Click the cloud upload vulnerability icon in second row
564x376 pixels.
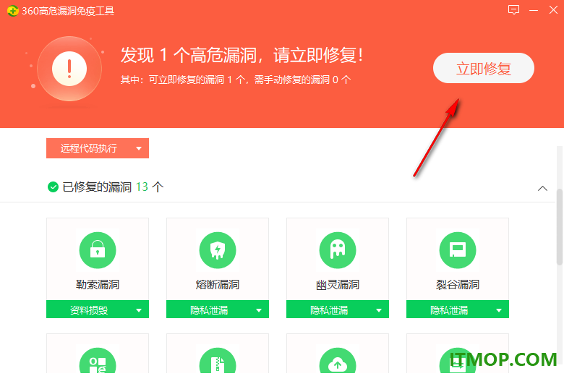[x=338, y=361]
